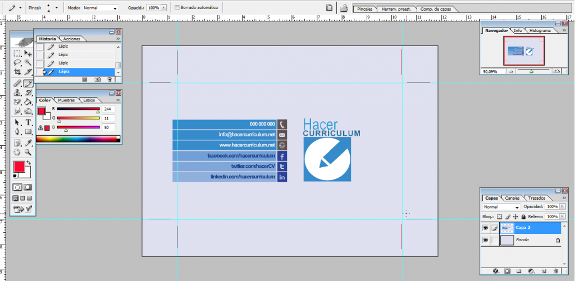Screen dimensions: 575x281
Task: Create new adjustment layer icon
Action: (531, 271)
